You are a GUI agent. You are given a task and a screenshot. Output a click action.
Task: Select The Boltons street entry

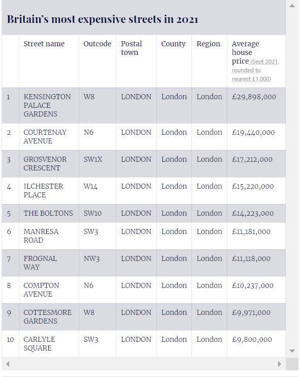click(48, 213)
